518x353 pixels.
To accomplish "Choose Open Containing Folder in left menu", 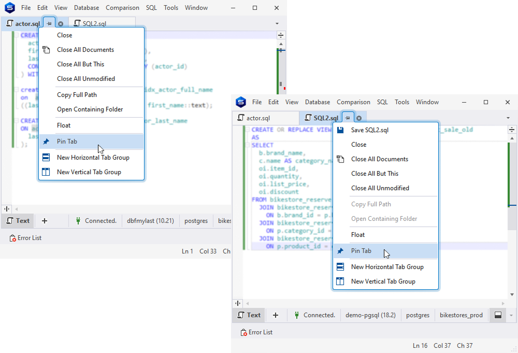I will 92,109.
